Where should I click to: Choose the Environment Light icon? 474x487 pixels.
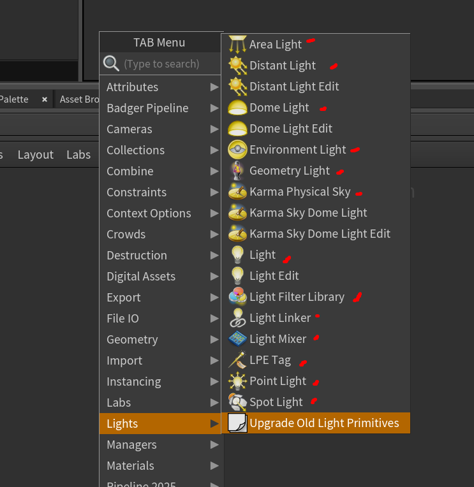click(x=237, y=150)
